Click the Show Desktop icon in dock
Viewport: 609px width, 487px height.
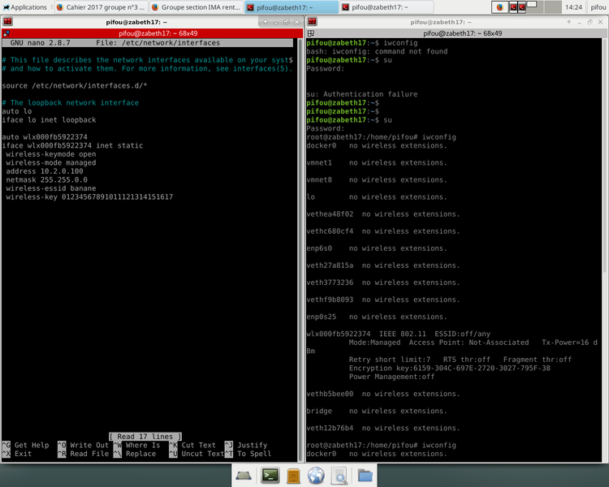tap(244, 476)
